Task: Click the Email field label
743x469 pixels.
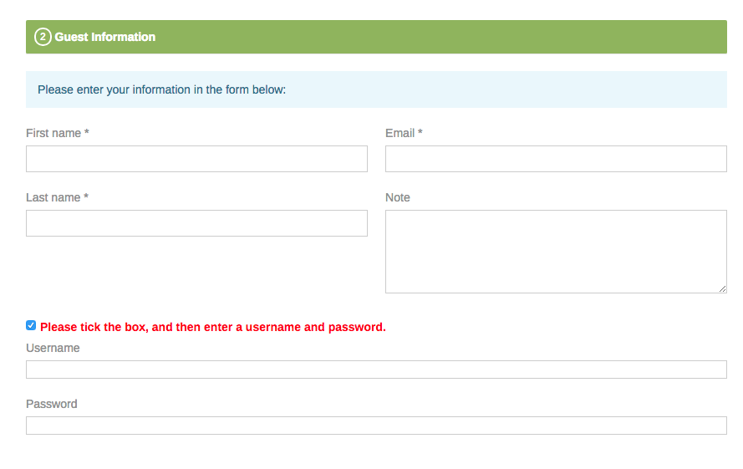Action: coord(400,133)
